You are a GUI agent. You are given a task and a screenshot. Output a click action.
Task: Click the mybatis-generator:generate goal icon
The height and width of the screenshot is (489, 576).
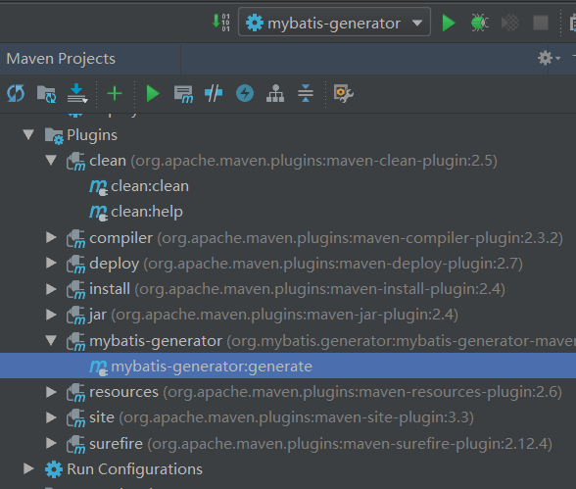(98, 367)
